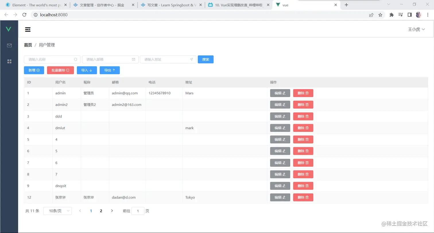Edit the admin user row
The width and height of the screenshot is (434, 233).
[x=280, y=93]
